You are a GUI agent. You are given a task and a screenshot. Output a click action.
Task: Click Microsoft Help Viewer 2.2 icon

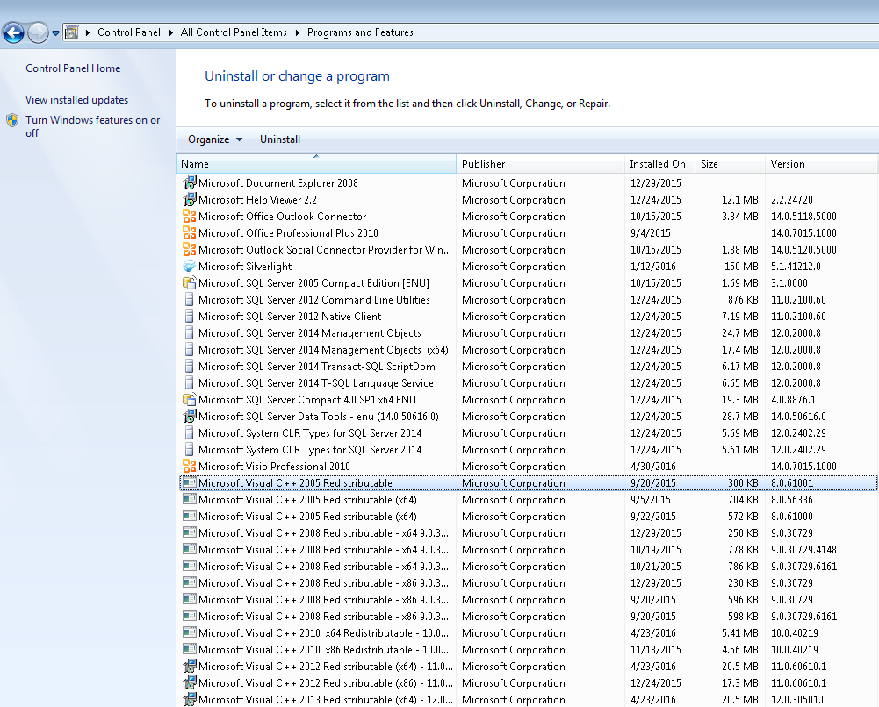190,199
